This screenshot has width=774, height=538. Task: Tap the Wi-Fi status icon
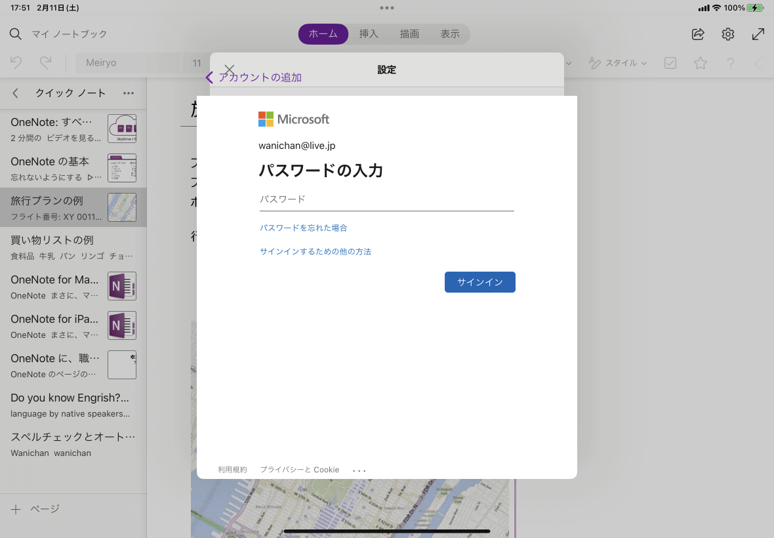(x=716, y=8)
